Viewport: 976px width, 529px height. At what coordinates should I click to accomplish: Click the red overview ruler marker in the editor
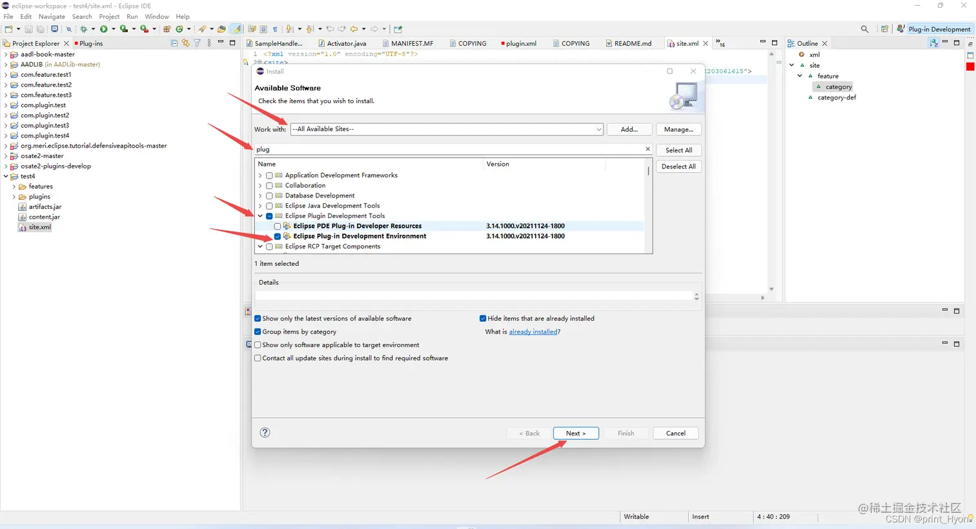click(x=970, y=66)
